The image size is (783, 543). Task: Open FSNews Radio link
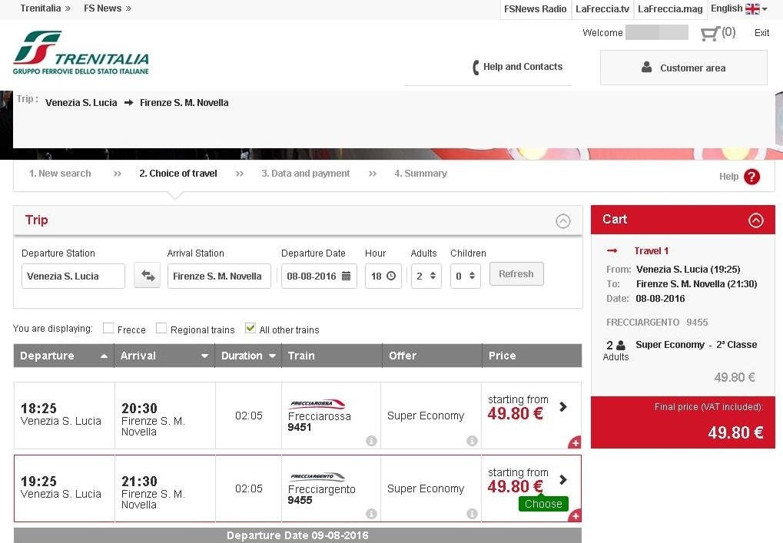[x=536, y=9]
